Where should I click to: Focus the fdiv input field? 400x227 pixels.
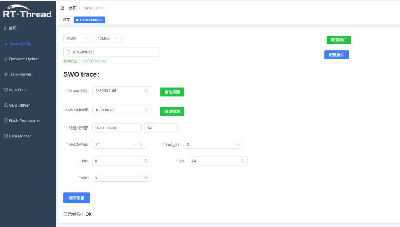[218, 161]
